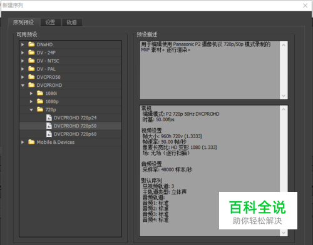Expand the DV - 24P preset folder

pyautogui.click(x=23, y=52)
